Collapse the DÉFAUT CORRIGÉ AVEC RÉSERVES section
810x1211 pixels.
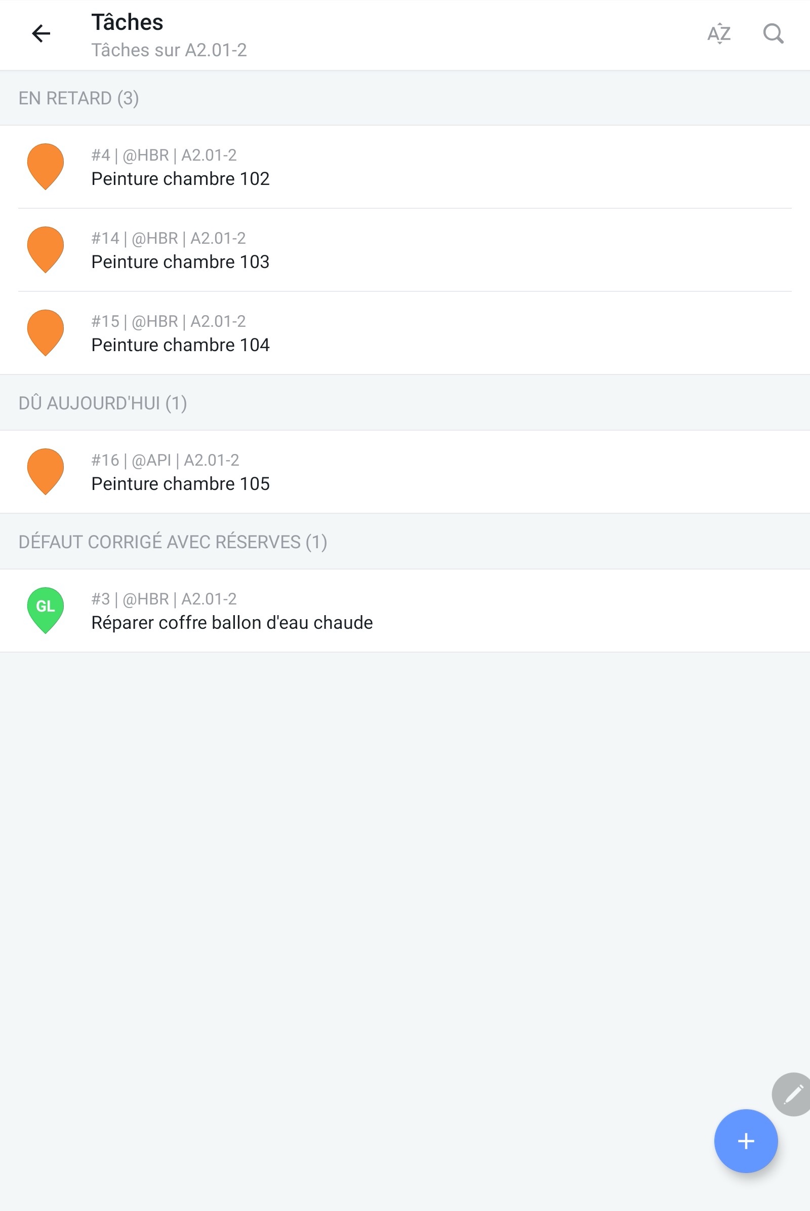click(405, 542)
